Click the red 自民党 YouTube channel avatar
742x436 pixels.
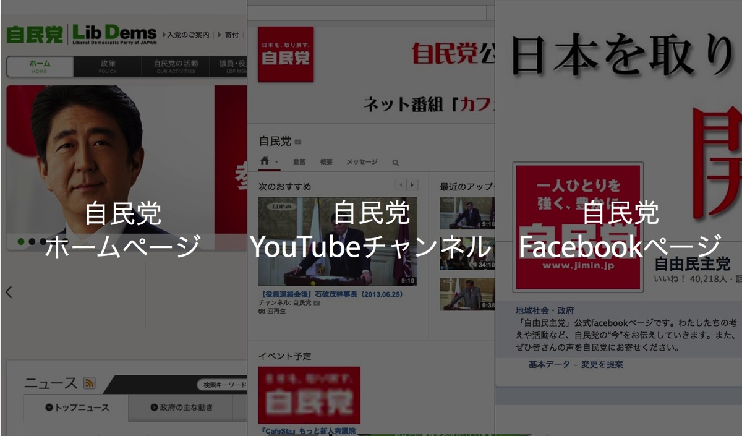[286, 53]
